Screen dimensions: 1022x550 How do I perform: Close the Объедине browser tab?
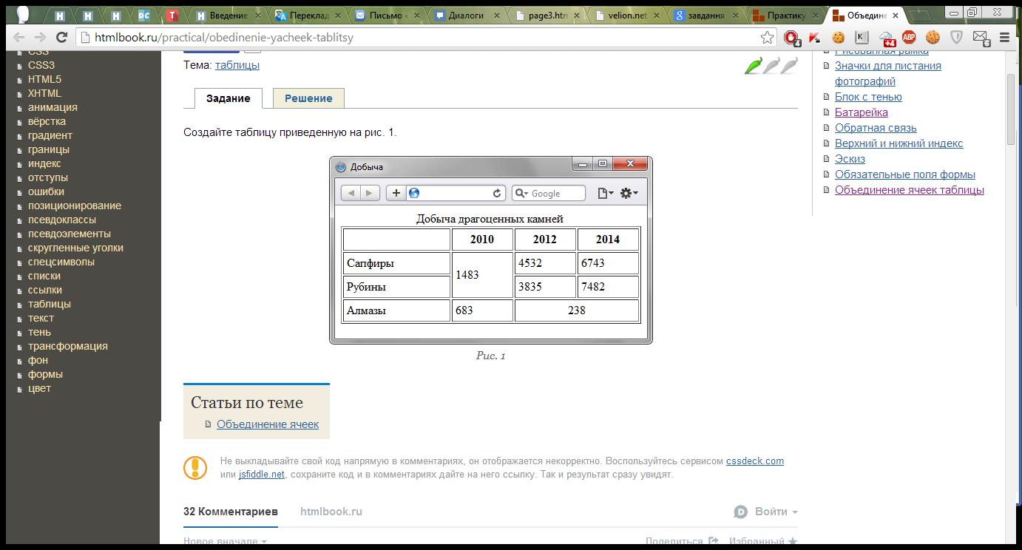(895, 15)
